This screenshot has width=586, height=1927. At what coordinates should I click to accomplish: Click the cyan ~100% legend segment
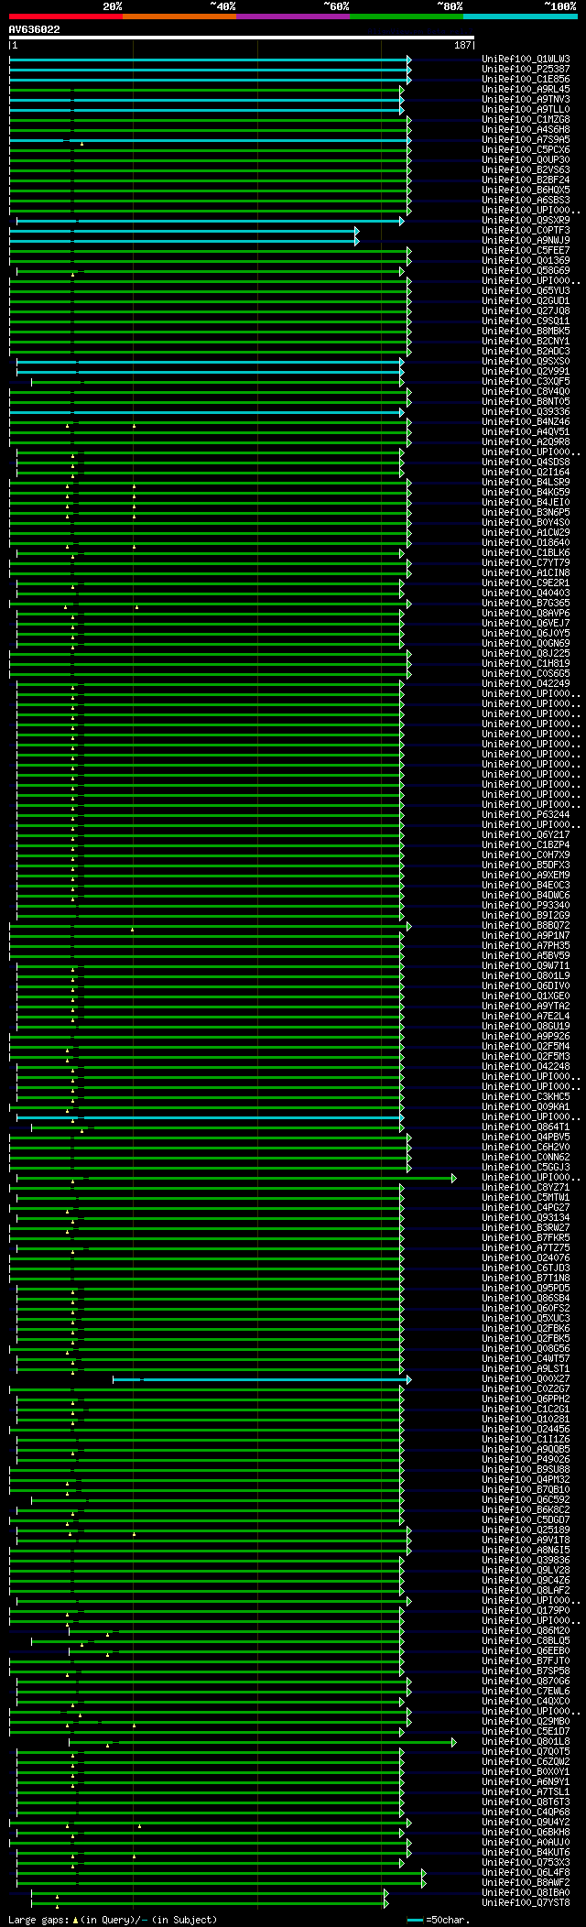[x=520, y=16]
